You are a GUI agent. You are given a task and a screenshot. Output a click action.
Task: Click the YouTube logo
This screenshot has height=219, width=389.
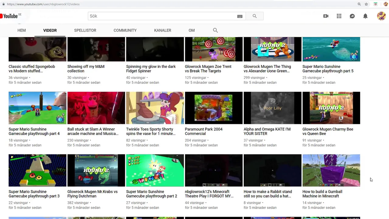pos(9,16)
